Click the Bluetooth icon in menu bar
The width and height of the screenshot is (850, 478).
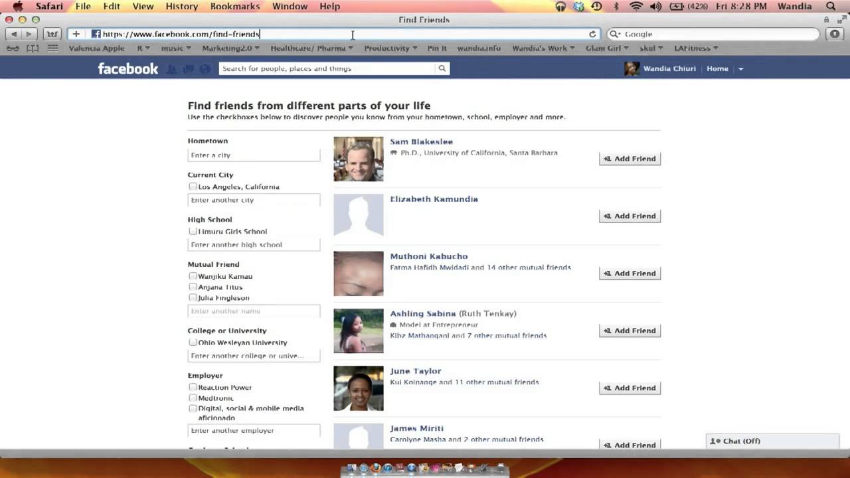click(x=617, y=6)
